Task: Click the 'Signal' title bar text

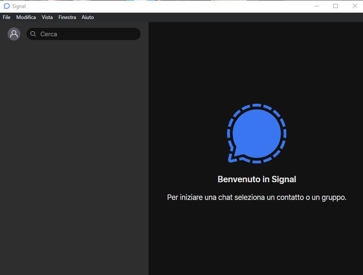Action: [x=19, y=6]
